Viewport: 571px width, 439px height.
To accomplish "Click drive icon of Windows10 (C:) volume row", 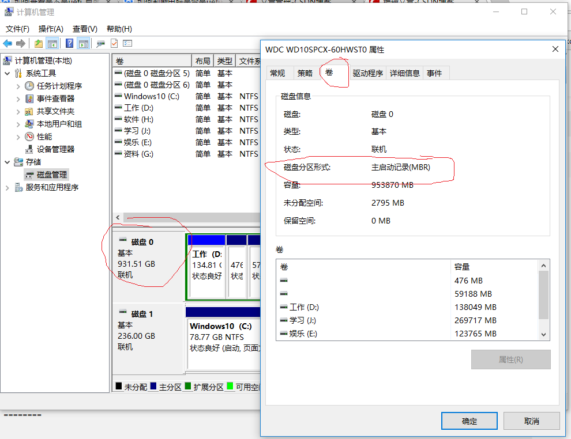I will [118, 96].
